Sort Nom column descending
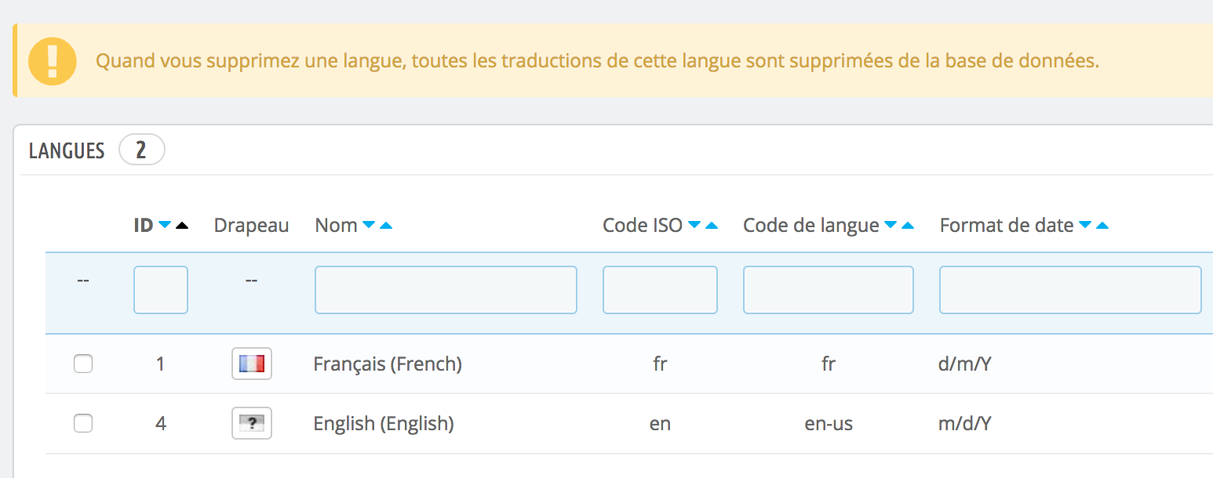1213x478 pixels. click(369, 226)
